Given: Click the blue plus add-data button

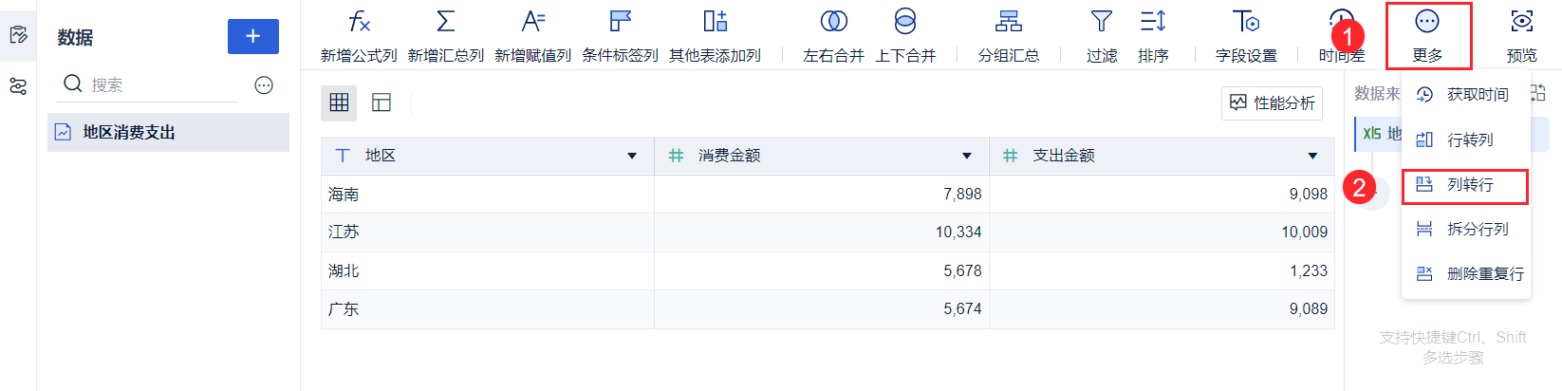Looking at the screenshot, I should pyautogui.click(x=252, y=36).
